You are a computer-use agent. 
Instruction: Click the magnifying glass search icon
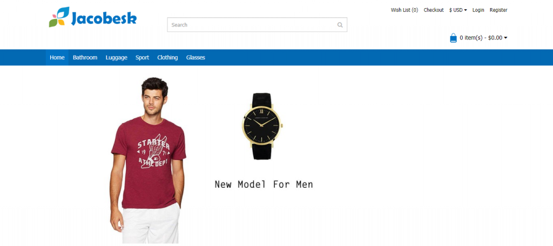click(x=340, y=25)
